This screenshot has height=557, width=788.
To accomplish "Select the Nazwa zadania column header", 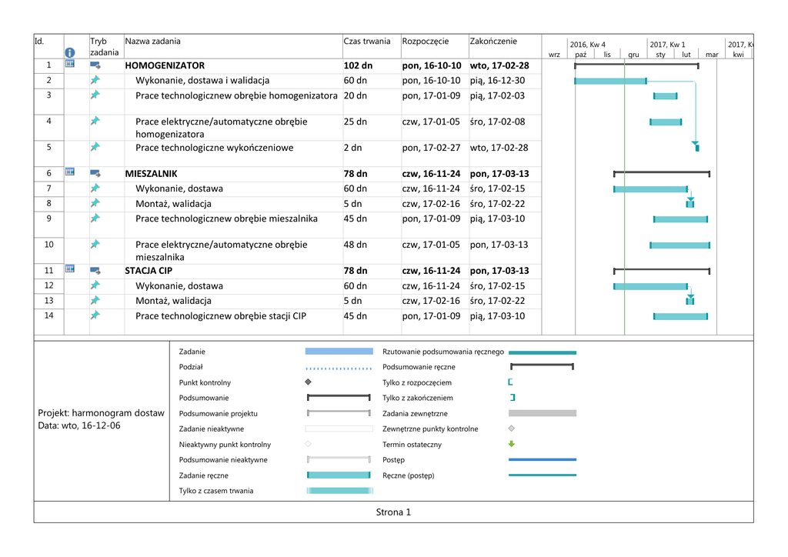I will point(153,42).
